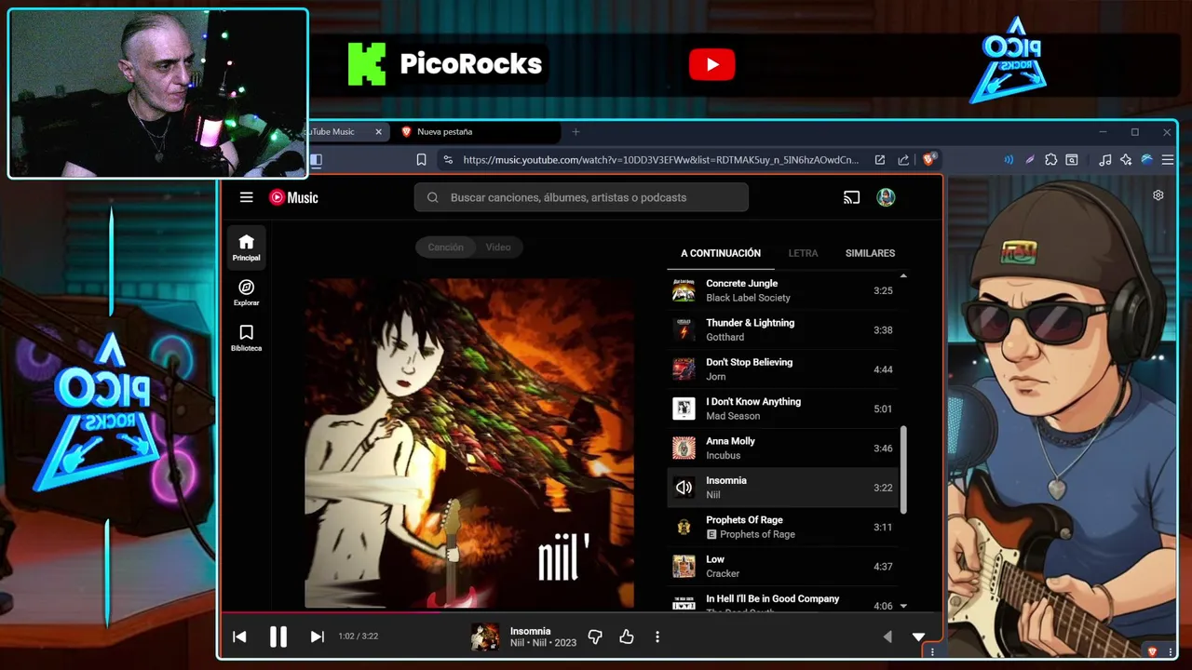1192x670 pixels.
Task: Play Low by Cracker
Action: point(782,566)
